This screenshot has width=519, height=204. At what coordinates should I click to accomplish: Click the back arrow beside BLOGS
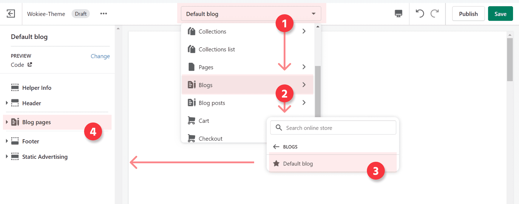(276, 147)
